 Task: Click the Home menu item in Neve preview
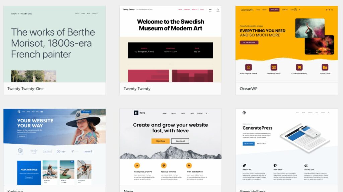pos(164,113)
